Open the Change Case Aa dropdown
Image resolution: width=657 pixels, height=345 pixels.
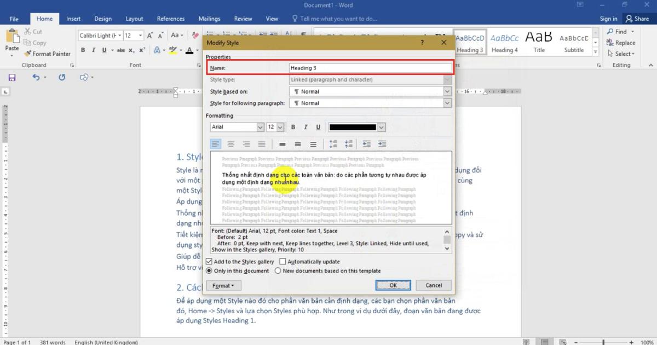click(x=177, y=36)
